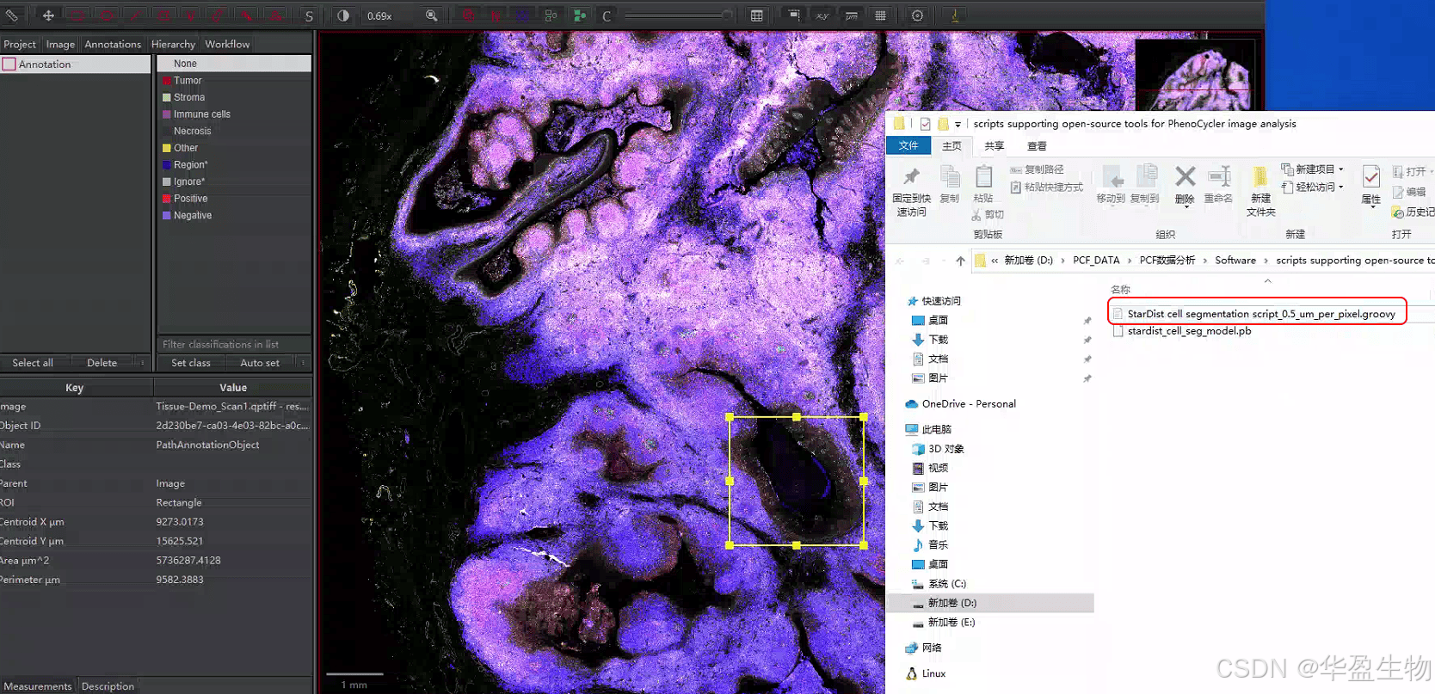Select the Brush annotation tool
The image size is (1435, 694).
pos(219,15)
